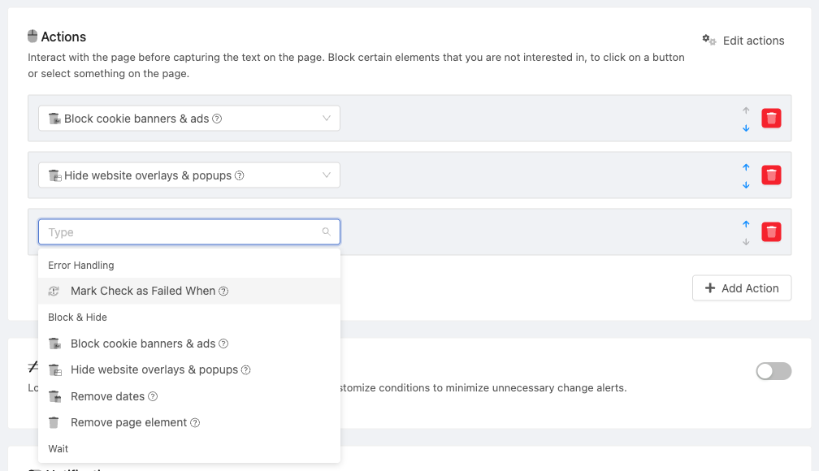This screenshot has width=819, height=471.
Task: Click the Add Action button
Action: (x=742, y=288)
